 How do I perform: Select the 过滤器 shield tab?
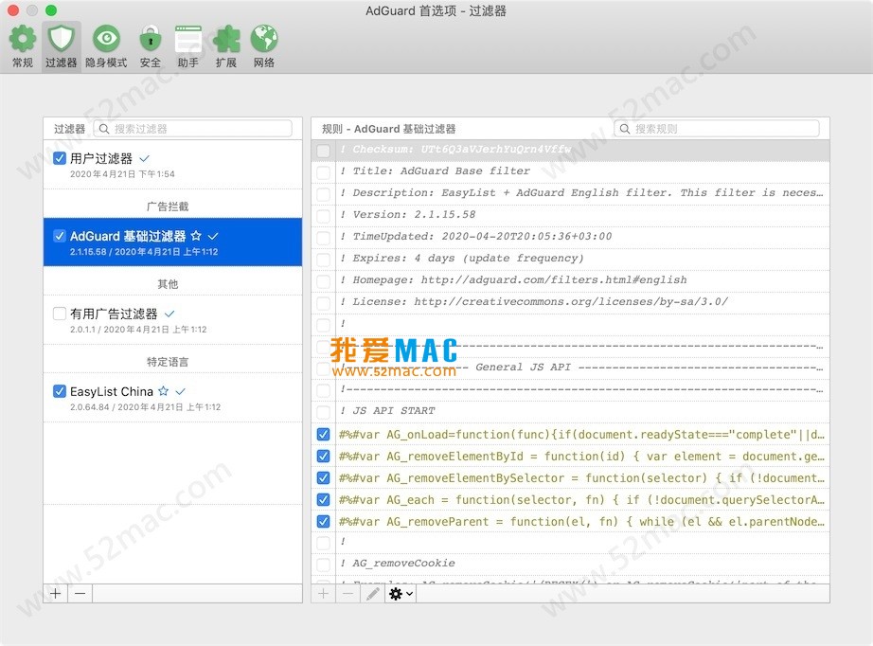click(x=61, y=46)
